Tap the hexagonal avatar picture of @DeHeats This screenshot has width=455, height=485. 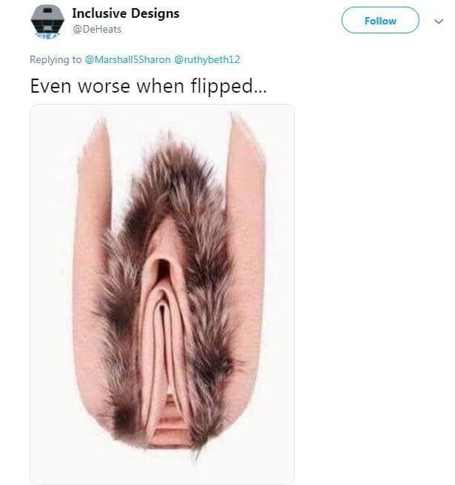click(47, 22)
